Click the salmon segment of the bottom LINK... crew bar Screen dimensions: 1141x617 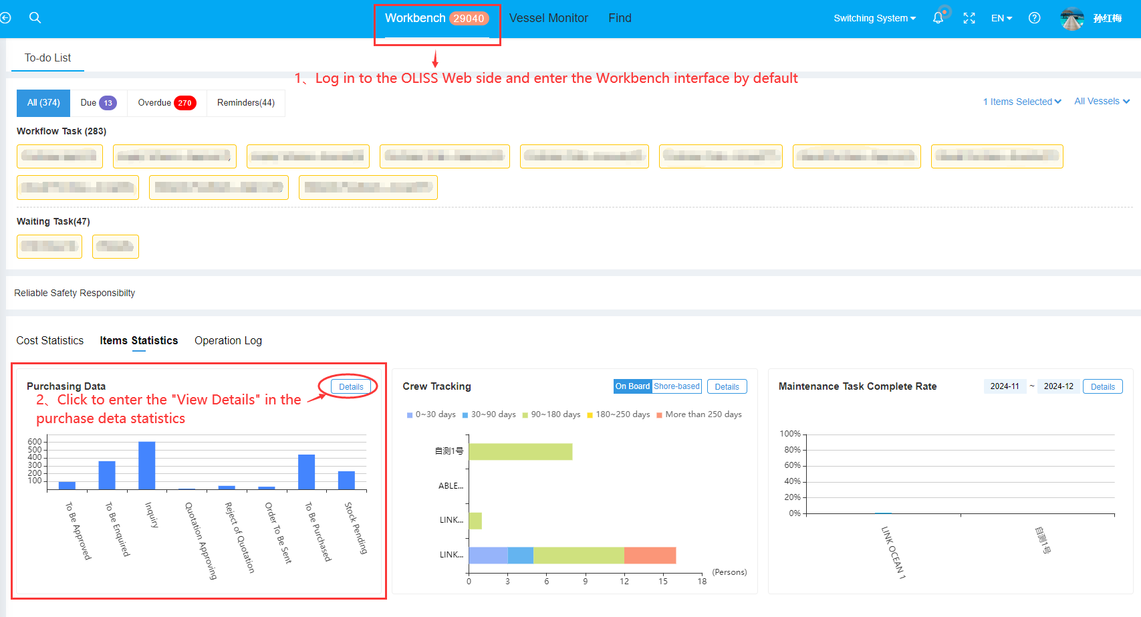click(650, 556)
